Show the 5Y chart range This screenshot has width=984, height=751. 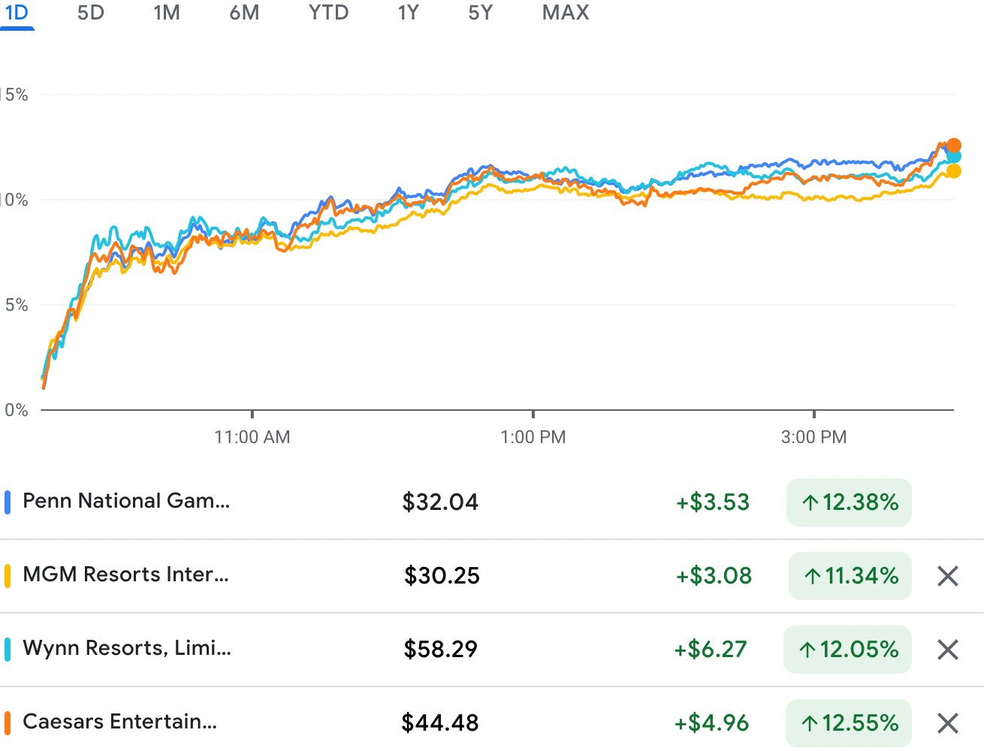point(480,13)
